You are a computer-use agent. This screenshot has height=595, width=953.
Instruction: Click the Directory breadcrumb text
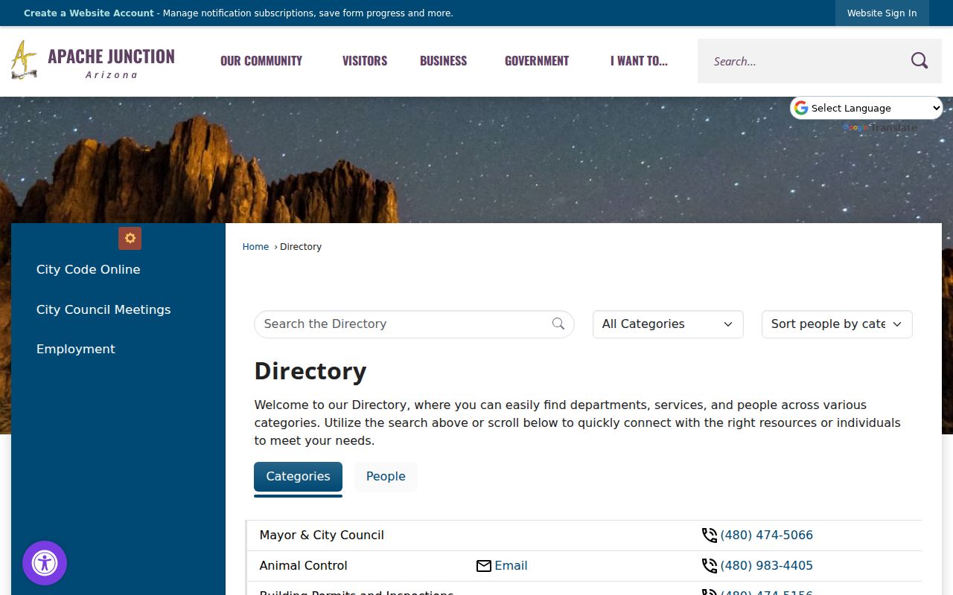(x=301, y=247)
